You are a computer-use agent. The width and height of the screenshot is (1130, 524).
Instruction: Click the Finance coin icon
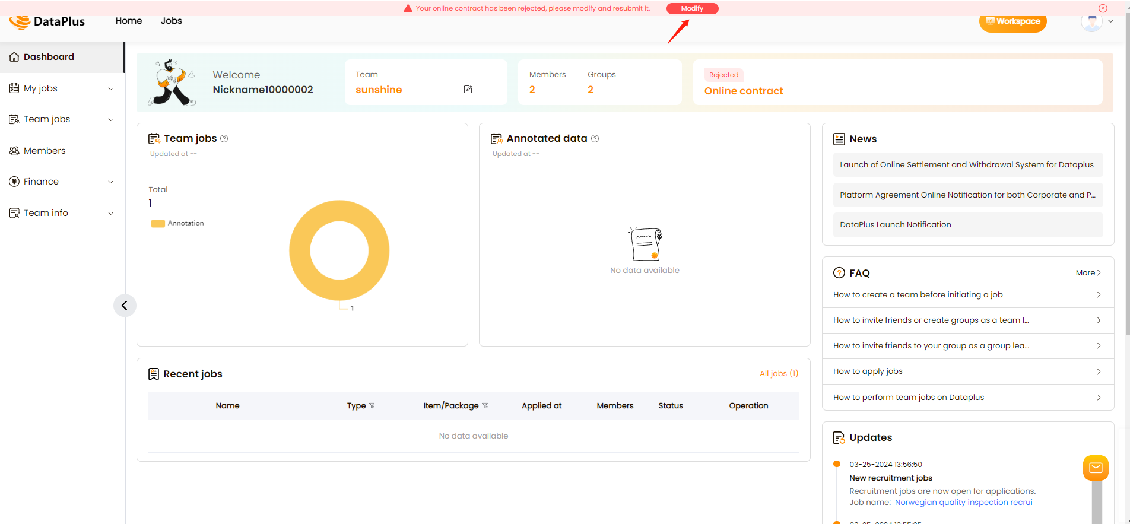click(x=14, y=182)
